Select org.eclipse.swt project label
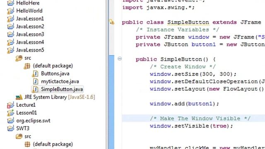Screen dimensions: 265x149 tap(33, 121)
